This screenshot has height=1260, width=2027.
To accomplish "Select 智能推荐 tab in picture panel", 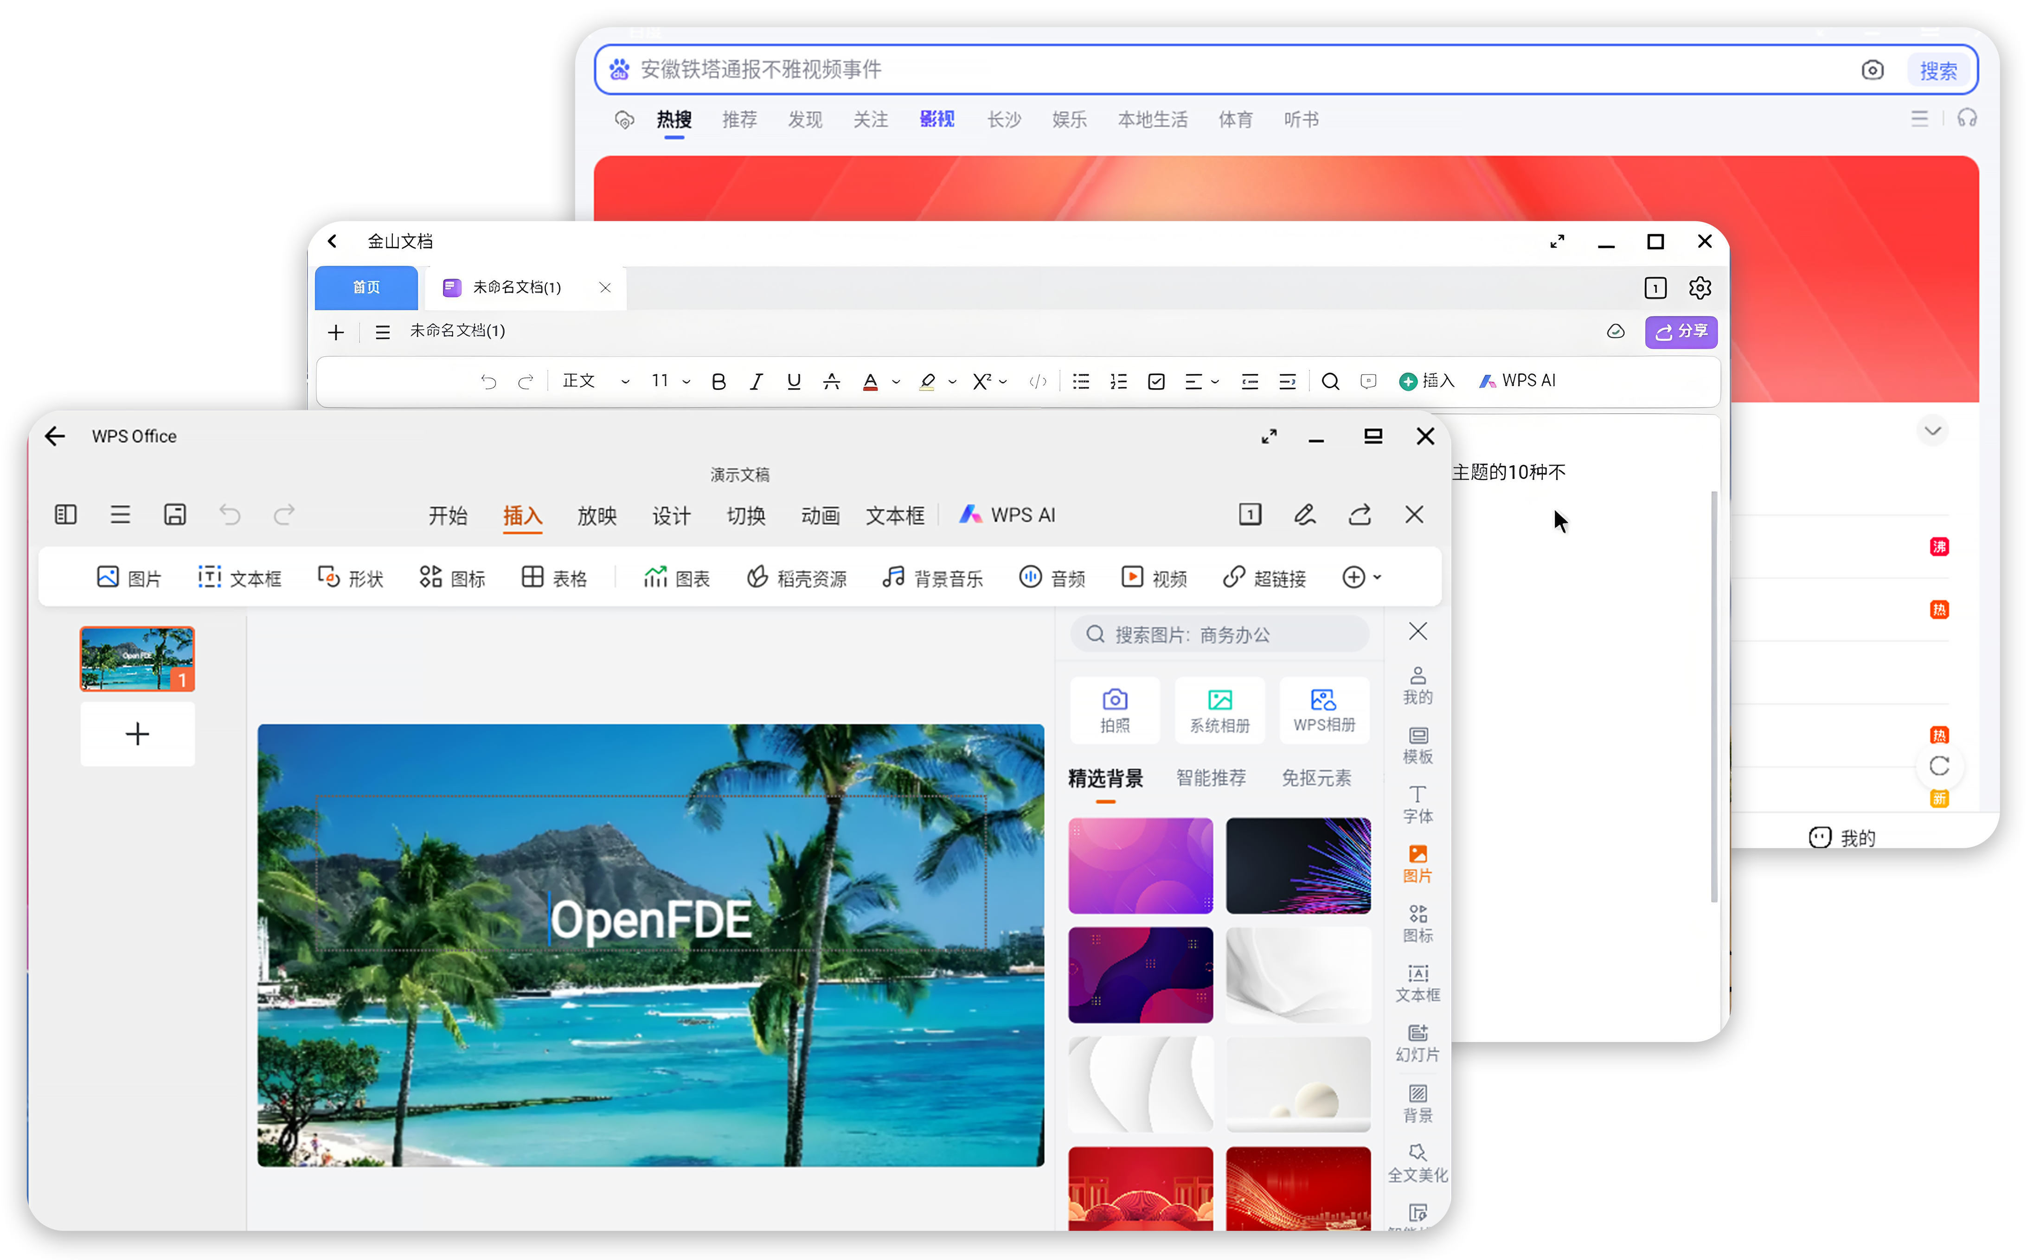I will click(1211, 778).
